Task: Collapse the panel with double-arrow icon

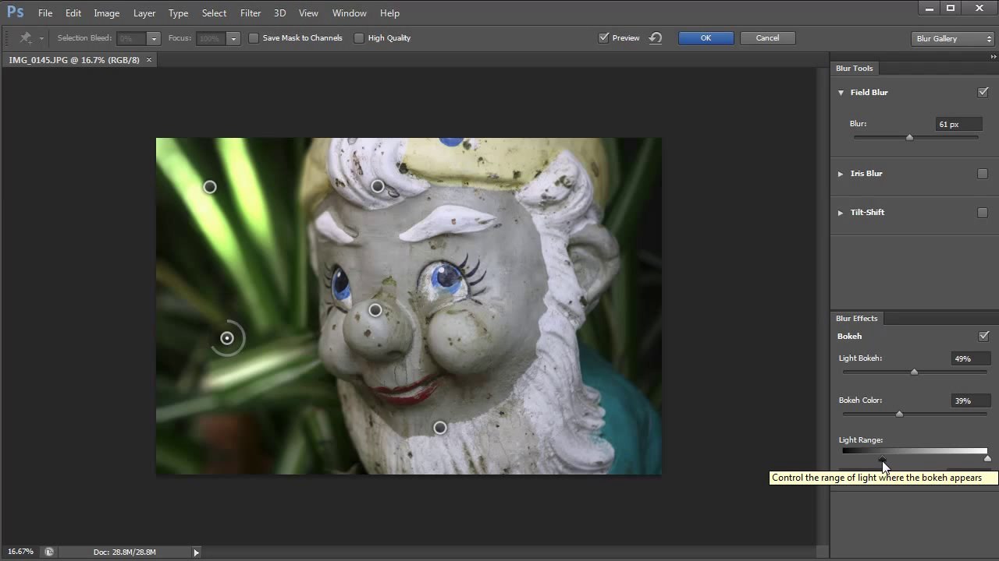Action: click(x=993, y=57)
